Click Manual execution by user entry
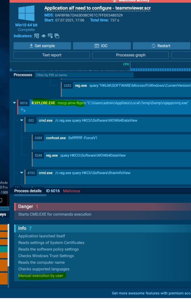Viewport: 191px width, 302px height. 41,276
